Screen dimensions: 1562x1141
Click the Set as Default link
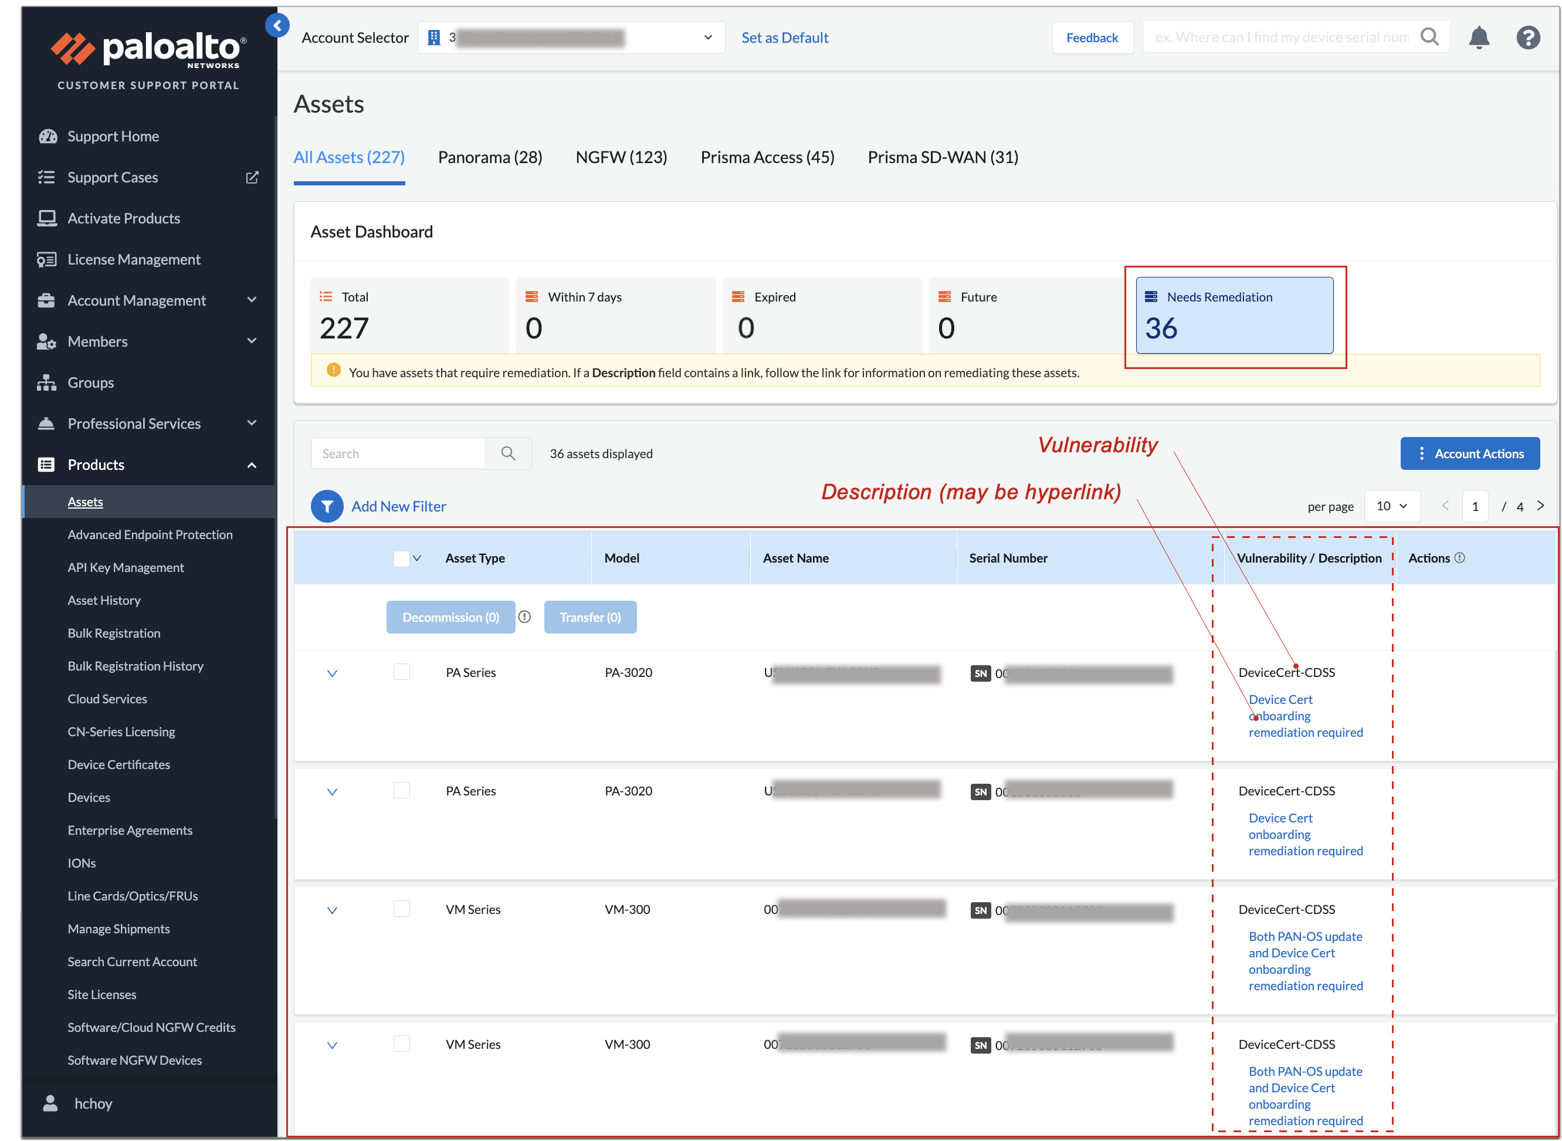coord(784,38)
